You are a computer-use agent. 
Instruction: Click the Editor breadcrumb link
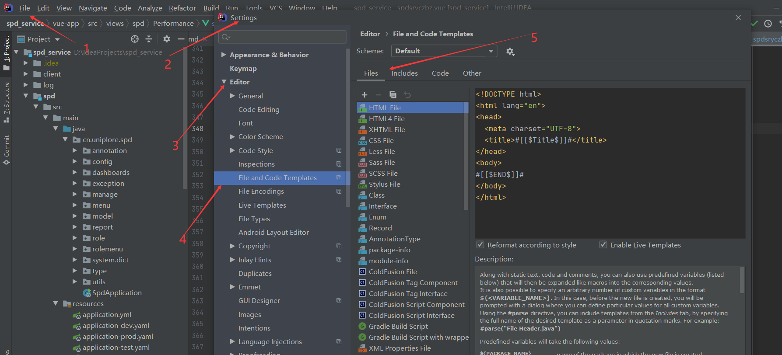click(x=370, y=34)
